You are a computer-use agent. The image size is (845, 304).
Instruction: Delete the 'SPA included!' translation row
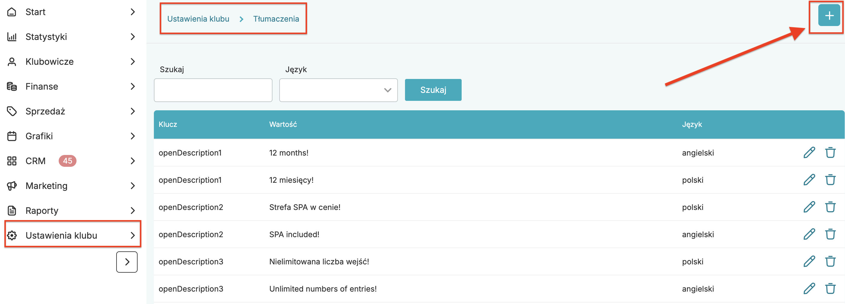click(830, 234)
